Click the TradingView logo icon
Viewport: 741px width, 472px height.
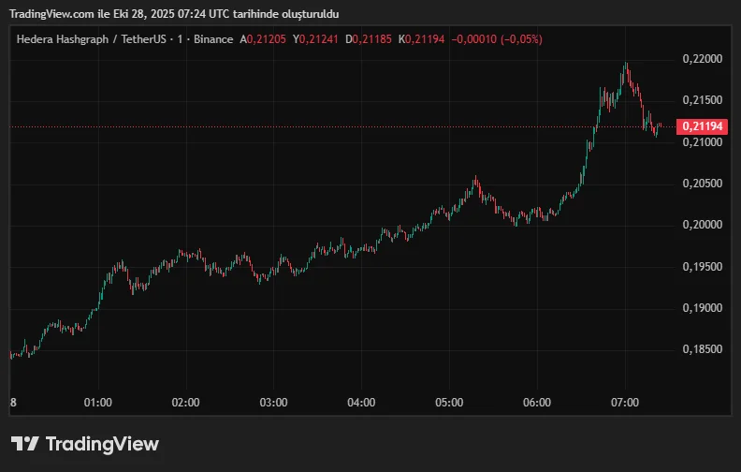tap(25, 444)
